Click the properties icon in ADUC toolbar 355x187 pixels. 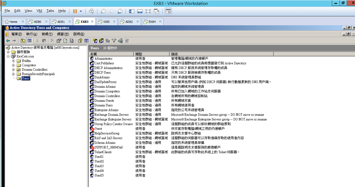59,41
